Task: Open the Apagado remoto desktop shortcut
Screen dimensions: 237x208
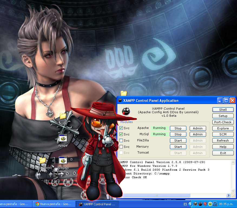Action: point(63,161)
